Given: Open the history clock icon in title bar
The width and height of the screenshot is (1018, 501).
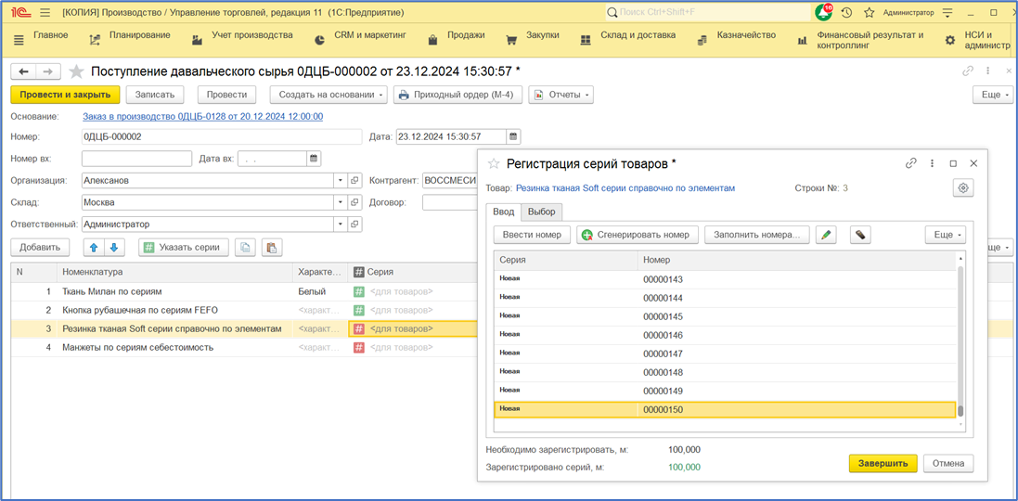Looking at the screenshot, I should tap(845, 13).
